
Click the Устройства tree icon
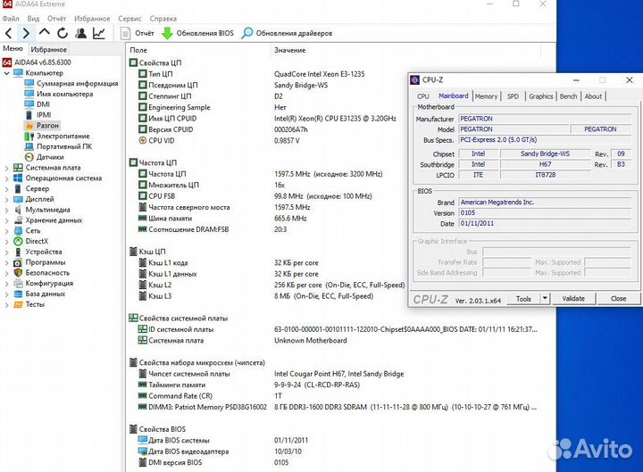pyautogui.click(x=18, y=252)
